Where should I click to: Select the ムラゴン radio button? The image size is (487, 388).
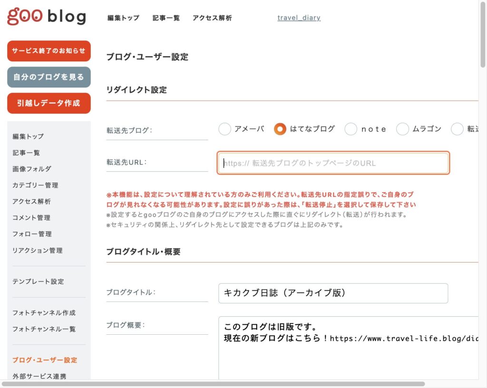[x=403, y=129]
